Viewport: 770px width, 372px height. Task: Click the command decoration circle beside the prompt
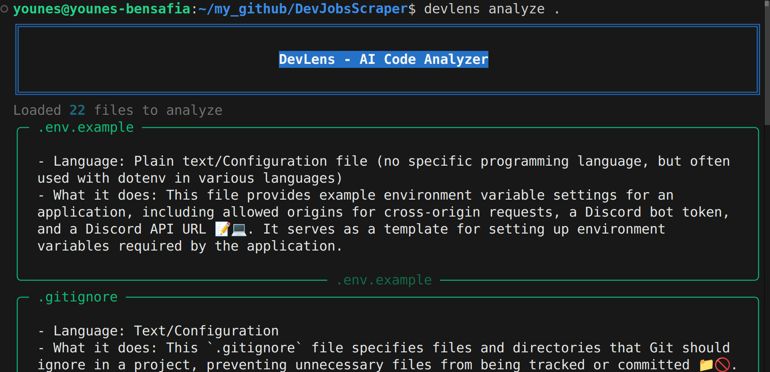tap(4, 9)
